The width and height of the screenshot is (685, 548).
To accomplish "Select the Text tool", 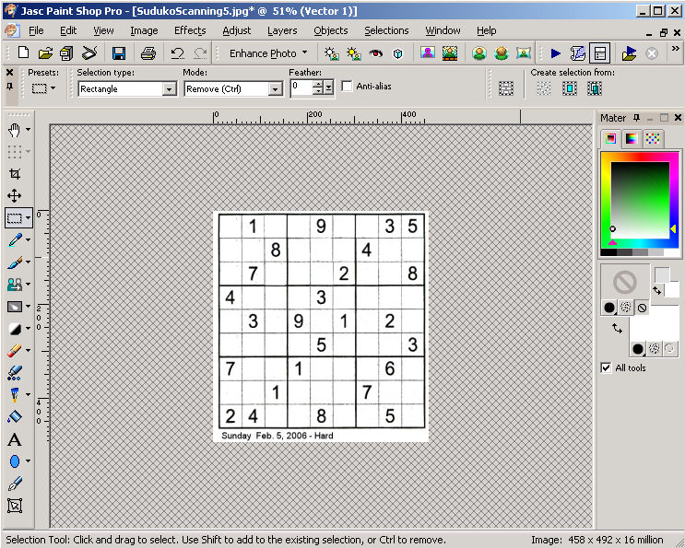I will (15, 439).
